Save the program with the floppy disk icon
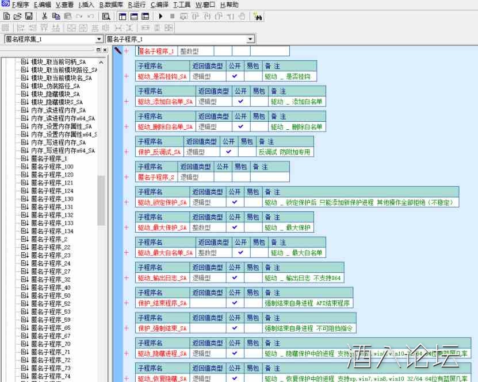478x382 pixels. pyautogui.click(x=28, y=16)
